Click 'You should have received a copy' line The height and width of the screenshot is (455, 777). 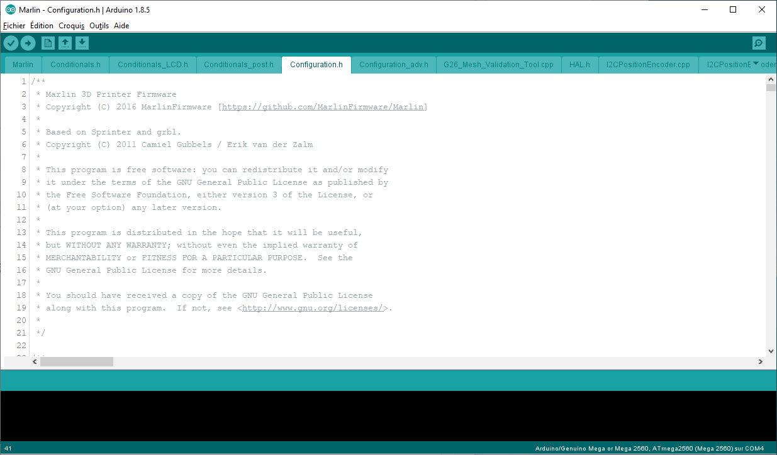(x=209, y=295)
